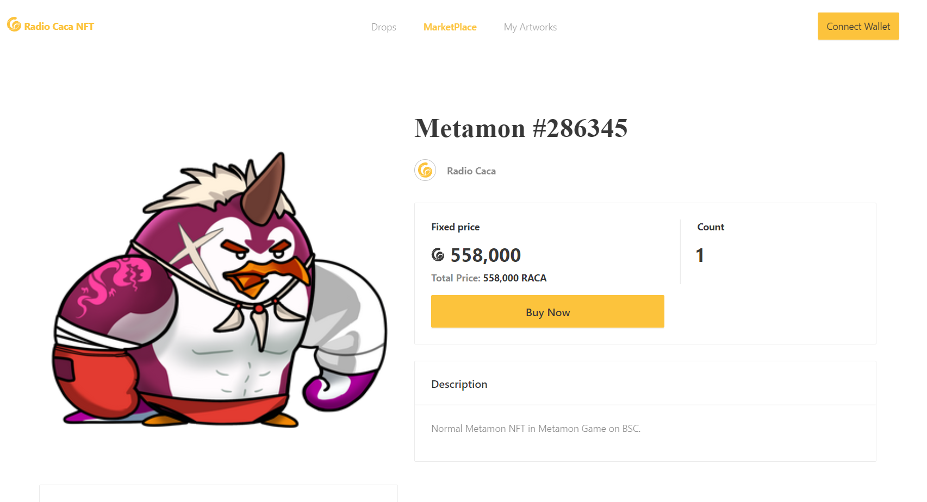Click the Count label

(711, 227)
